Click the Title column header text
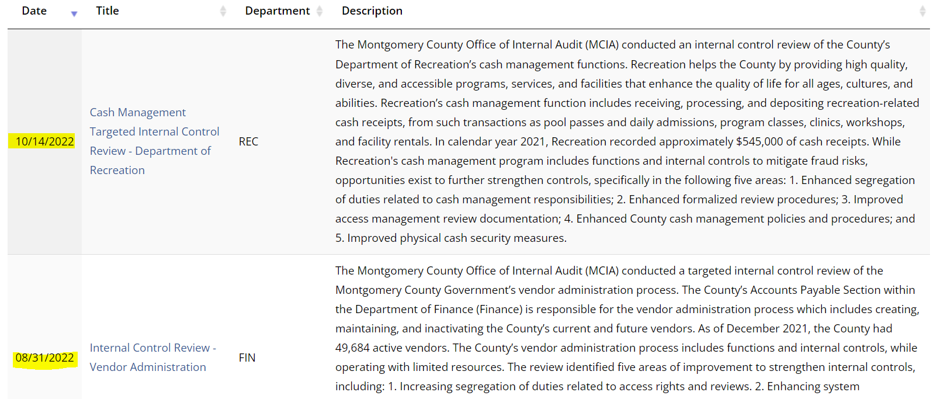The width and height of the screenshot is (944, 399). pos(107,11)
